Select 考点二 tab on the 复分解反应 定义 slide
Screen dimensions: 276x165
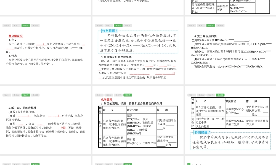click(16, 26)
